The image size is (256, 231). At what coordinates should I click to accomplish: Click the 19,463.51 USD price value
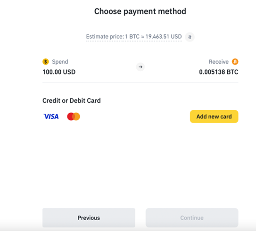pyautogui.click(x=164, y=37)
